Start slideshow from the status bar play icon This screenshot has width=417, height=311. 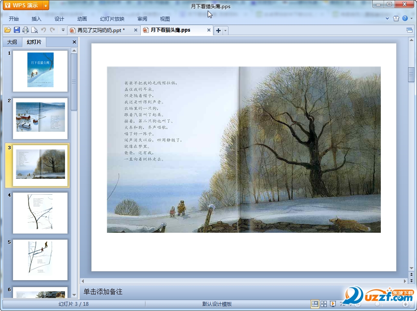point(332,304)
